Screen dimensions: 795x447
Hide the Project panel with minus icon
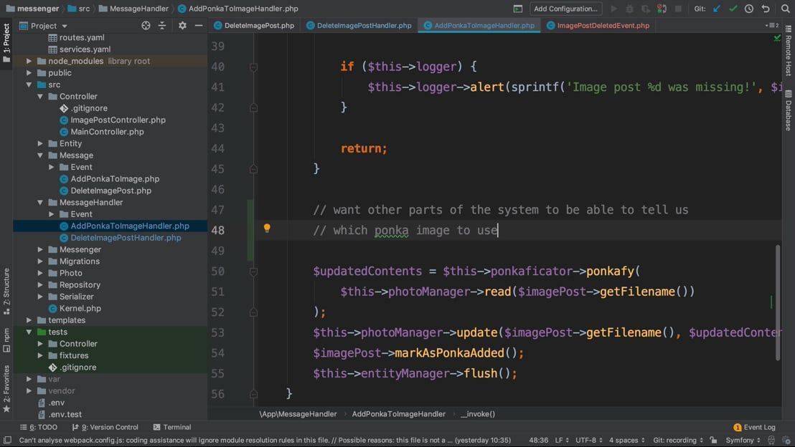(198, 25)
